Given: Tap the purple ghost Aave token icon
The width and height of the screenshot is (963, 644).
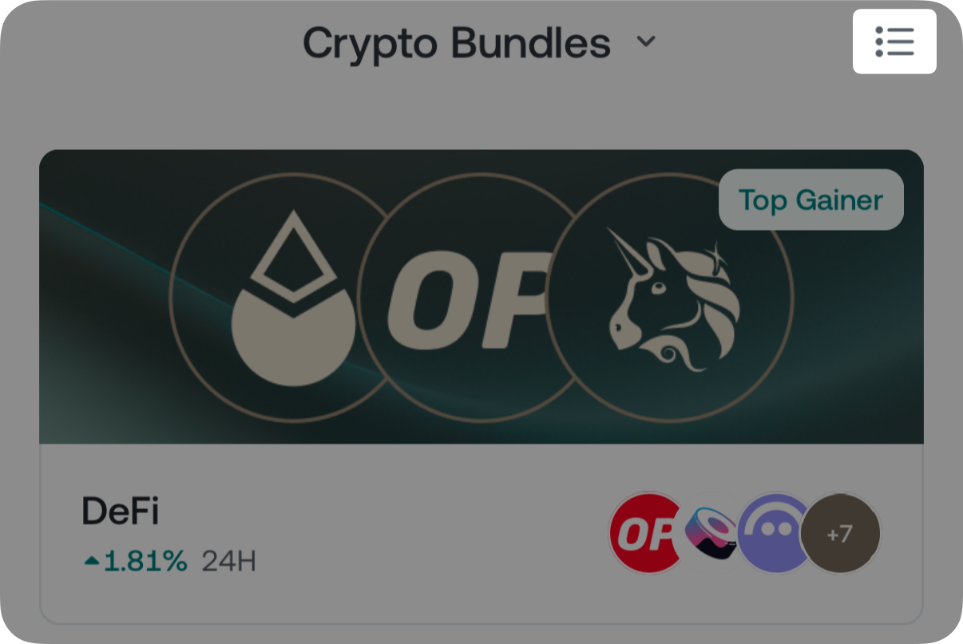Looking at the screenshot, I should [773, 533].
